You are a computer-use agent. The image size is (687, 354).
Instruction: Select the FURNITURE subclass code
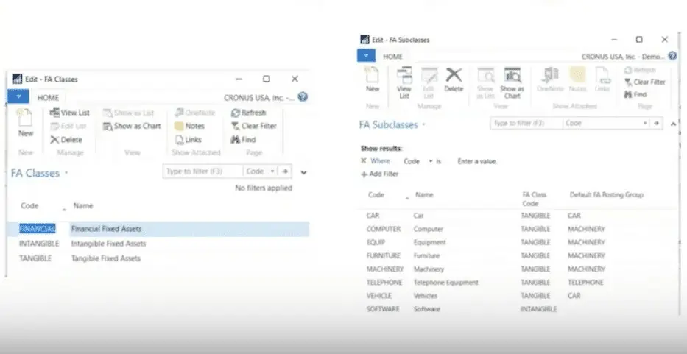[384, 256]
